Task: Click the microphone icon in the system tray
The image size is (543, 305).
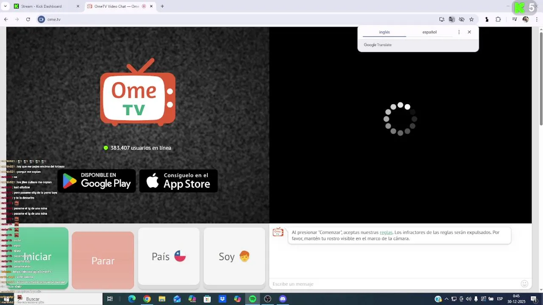Action: (x=476, y=299)
